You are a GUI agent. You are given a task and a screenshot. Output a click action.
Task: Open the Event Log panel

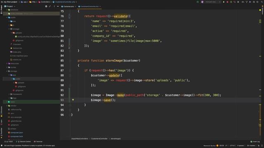(x=255, y=141)
